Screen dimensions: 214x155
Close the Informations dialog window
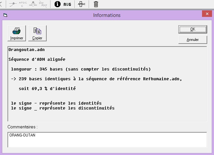click(207, 14)
